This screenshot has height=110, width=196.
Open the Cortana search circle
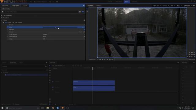7,108
